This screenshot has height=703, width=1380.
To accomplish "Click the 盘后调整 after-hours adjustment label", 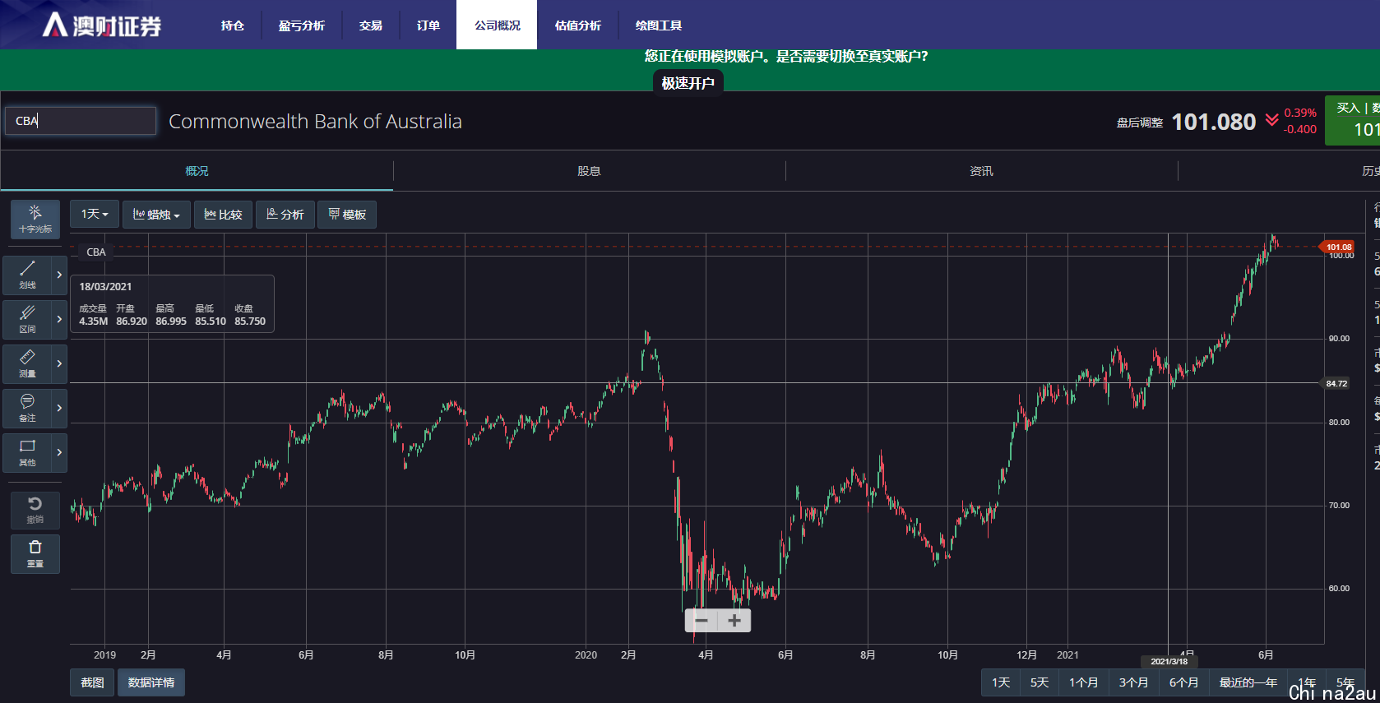I will (x=1140, y=123).
